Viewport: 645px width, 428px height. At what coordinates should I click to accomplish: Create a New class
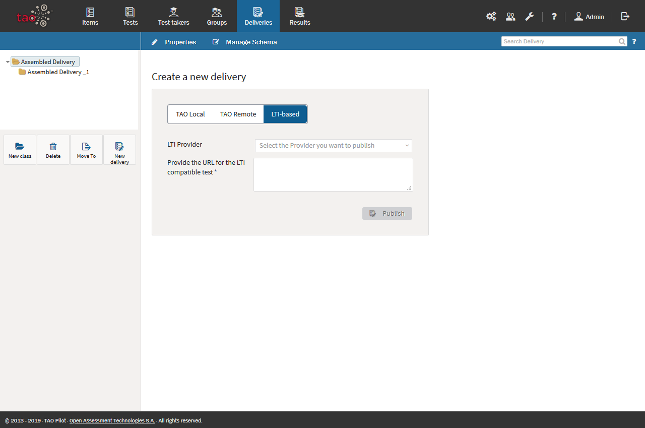tap(20, 150)
